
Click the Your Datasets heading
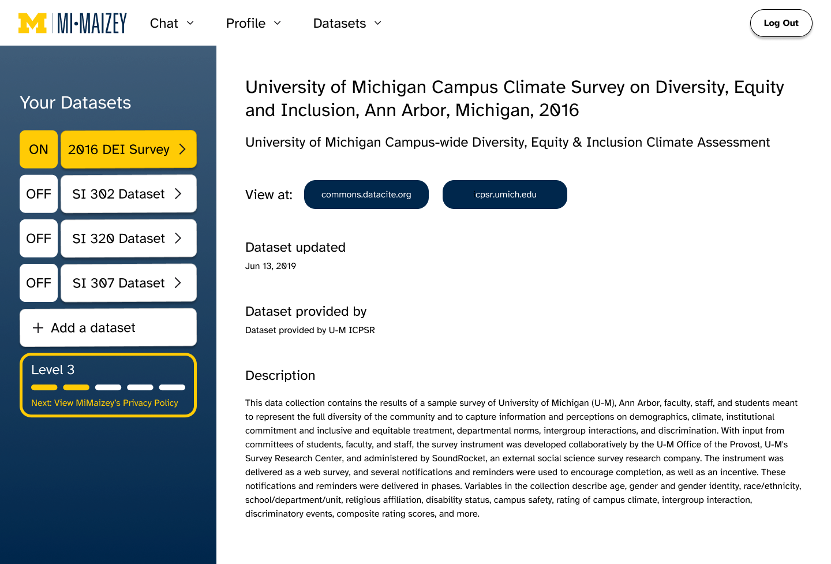(x=75, y=103)
